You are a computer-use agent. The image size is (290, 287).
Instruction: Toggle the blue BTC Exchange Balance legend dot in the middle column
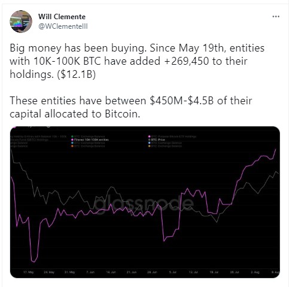72,143
